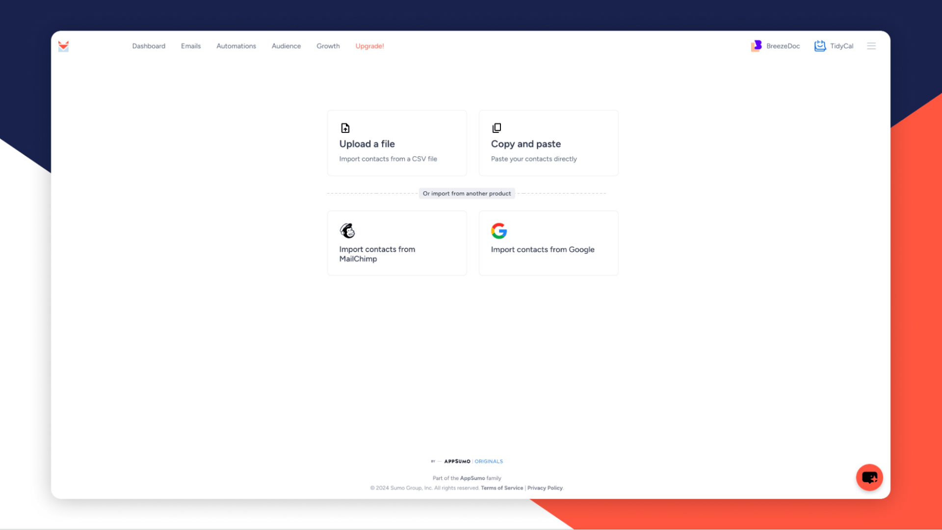
Task: Click the TidyCal app icon
Action: pos(820,46)
